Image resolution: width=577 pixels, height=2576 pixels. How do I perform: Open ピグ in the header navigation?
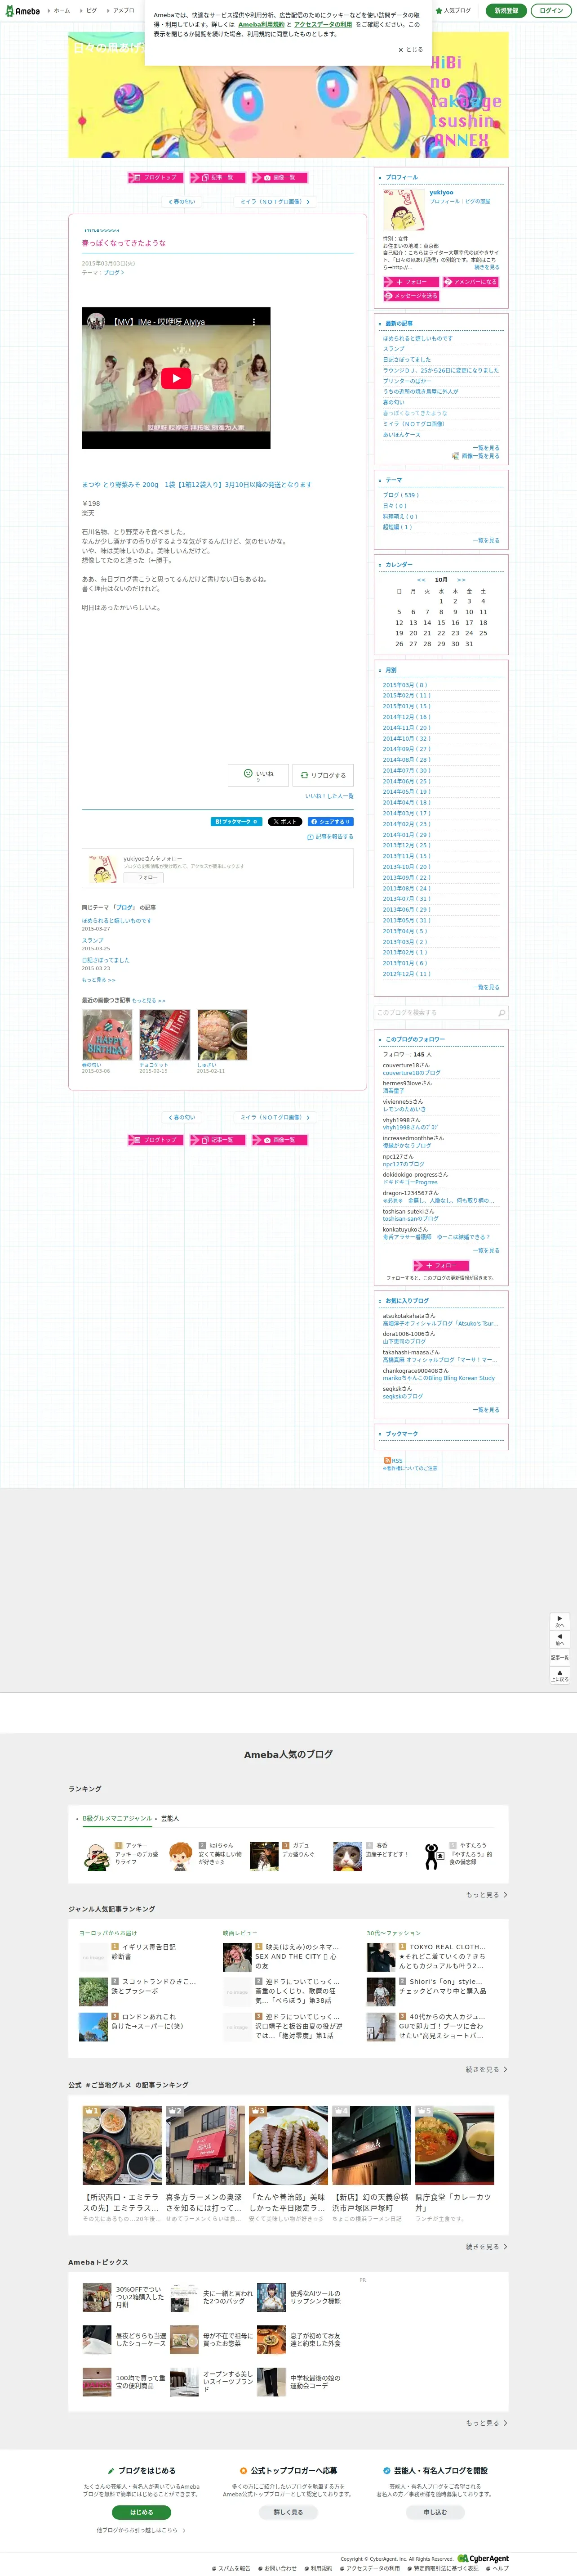click(x=91, y=11)
